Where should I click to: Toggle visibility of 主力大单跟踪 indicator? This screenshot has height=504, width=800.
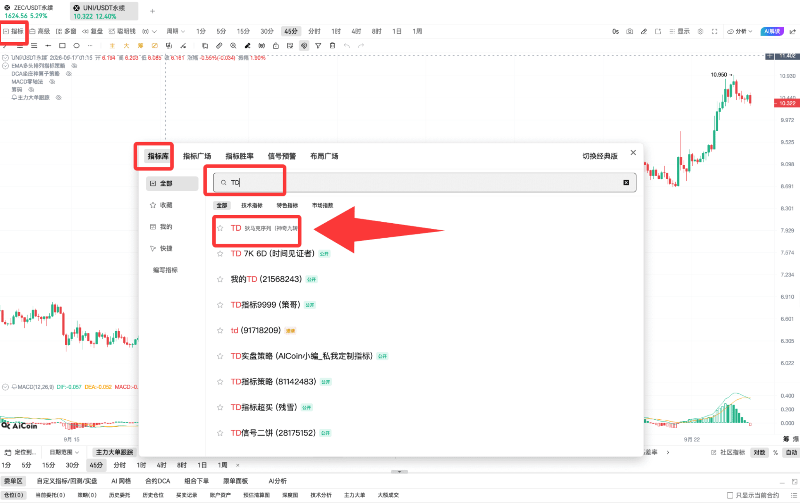pos(59,97)
